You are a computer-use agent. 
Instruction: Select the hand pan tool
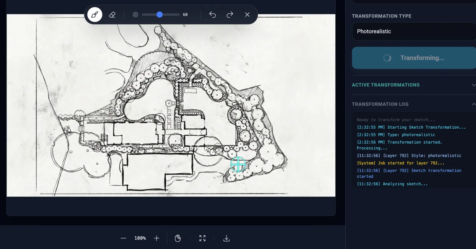[x=178, y=238]
